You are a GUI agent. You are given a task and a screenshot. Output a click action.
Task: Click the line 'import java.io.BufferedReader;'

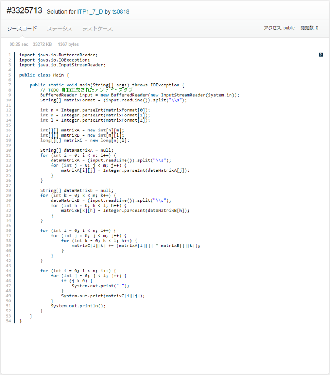pos(58,55)
